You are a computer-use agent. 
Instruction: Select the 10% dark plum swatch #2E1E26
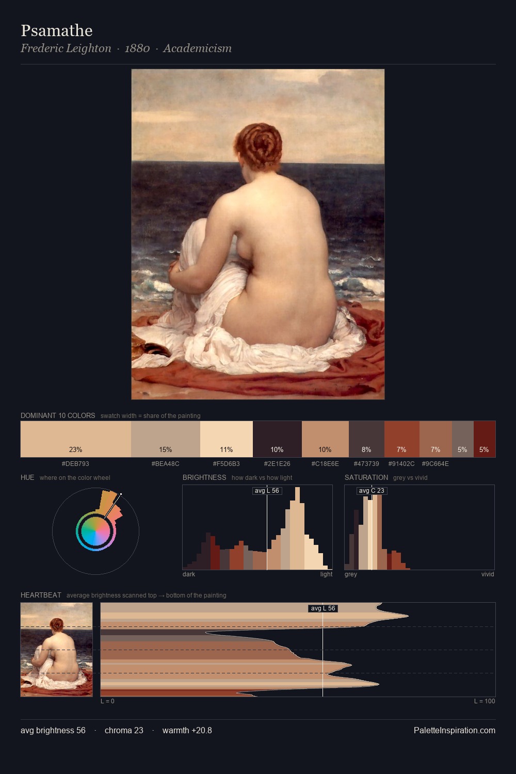point(277,439)
